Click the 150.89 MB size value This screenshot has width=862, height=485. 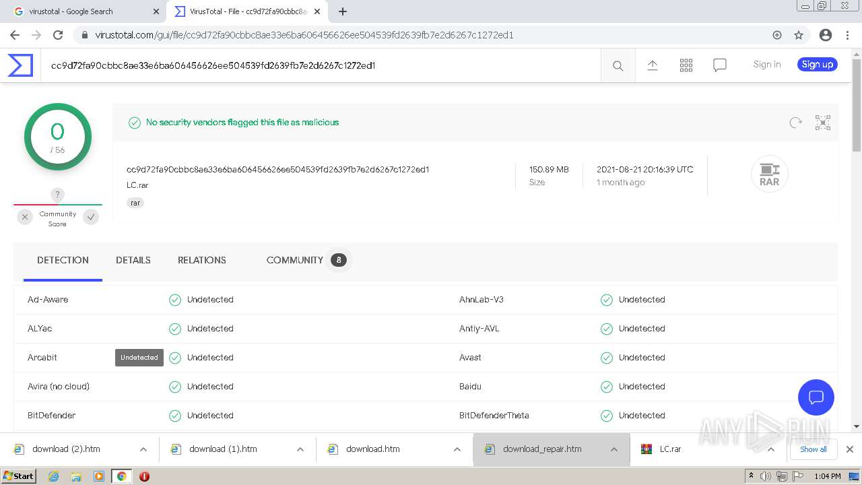[549, 170]
